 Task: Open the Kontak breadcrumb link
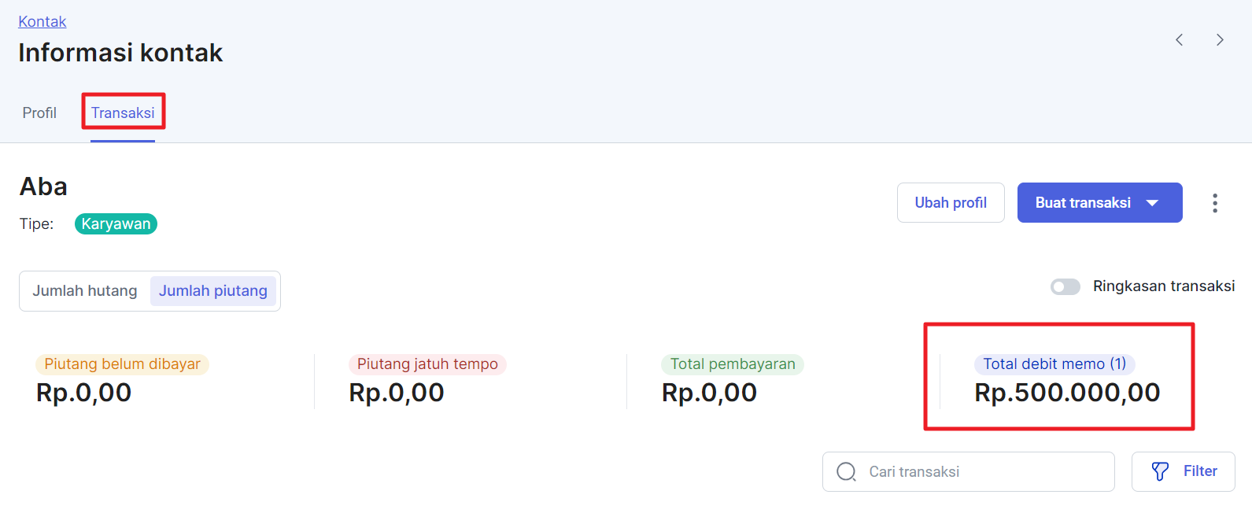pyautogui.click(x=42, y=21)
